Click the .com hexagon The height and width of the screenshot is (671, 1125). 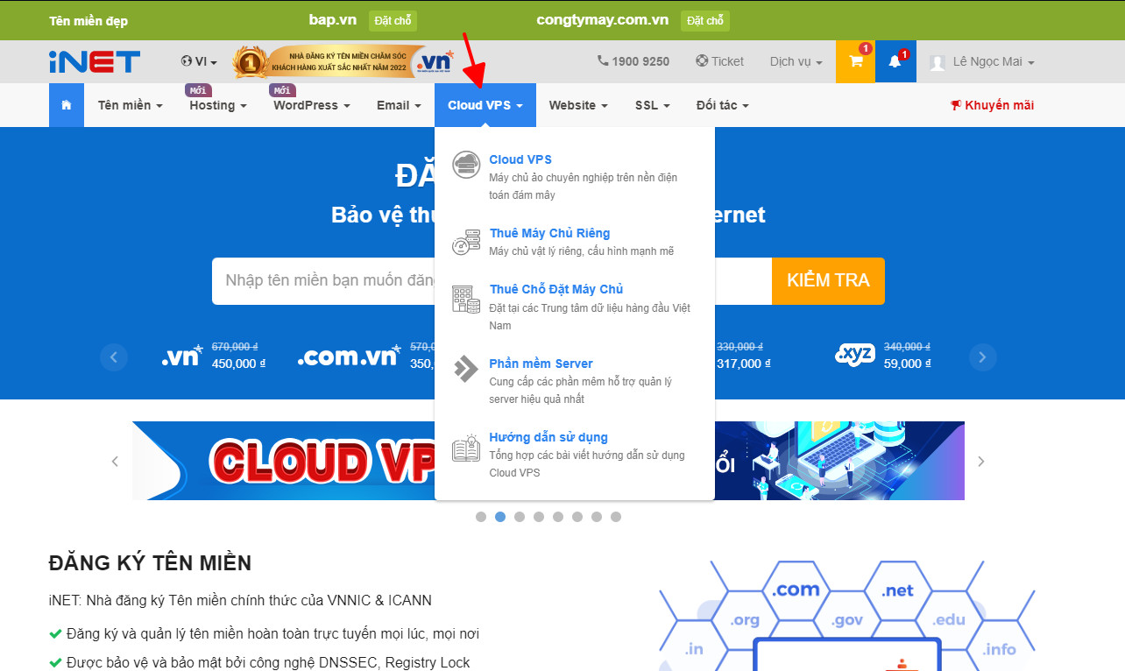tap(796, 590)
